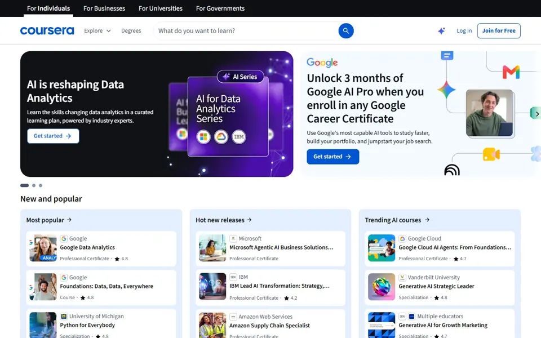
Task: Click the AI Series sparkle badge
Action: [240, 77]
